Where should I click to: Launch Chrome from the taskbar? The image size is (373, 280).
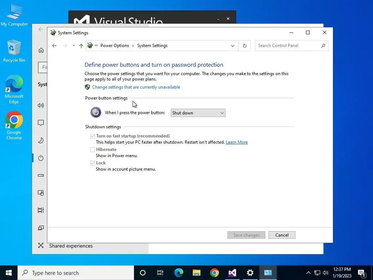pos(214,273)
